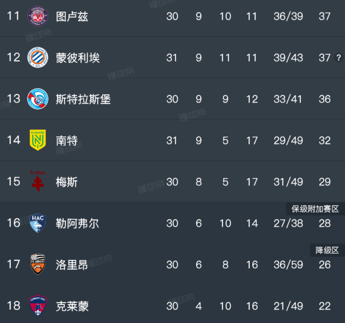This screenshot has width=345, height=323.
Task: Tap the 梅斯 team name
Action: [x=67, y=182]
